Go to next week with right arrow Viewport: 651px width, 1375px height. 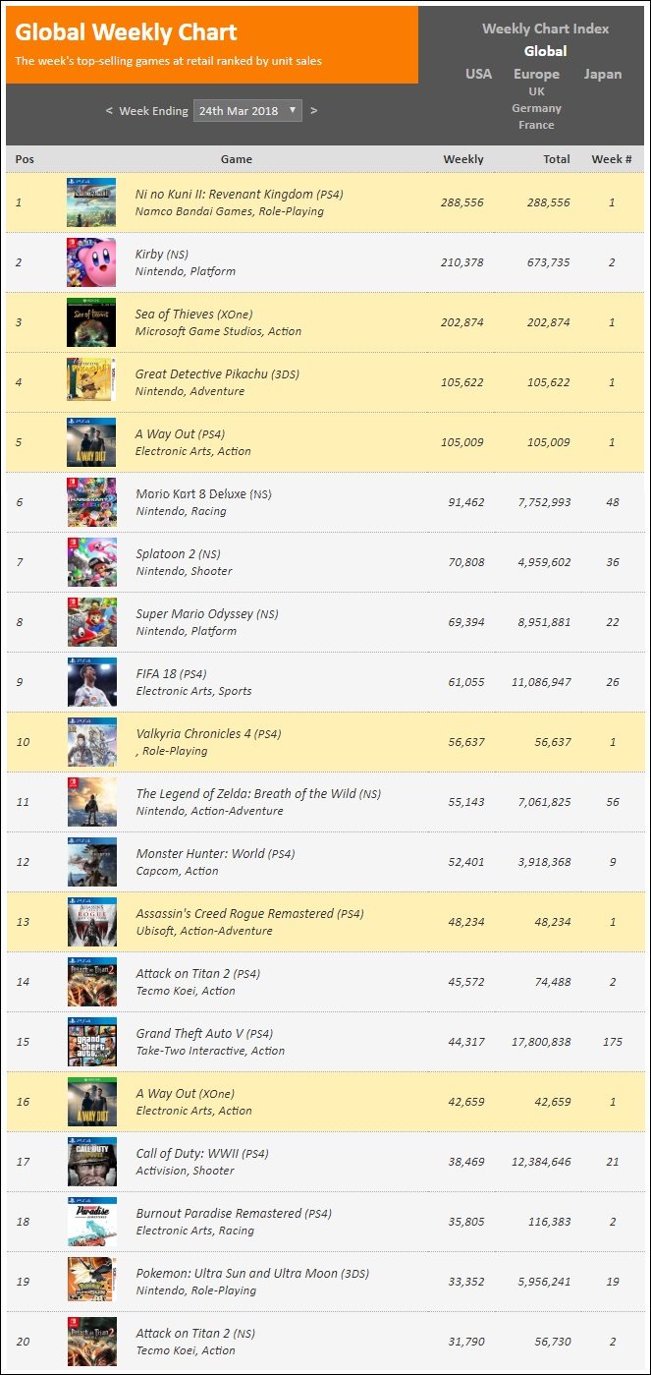314,111
